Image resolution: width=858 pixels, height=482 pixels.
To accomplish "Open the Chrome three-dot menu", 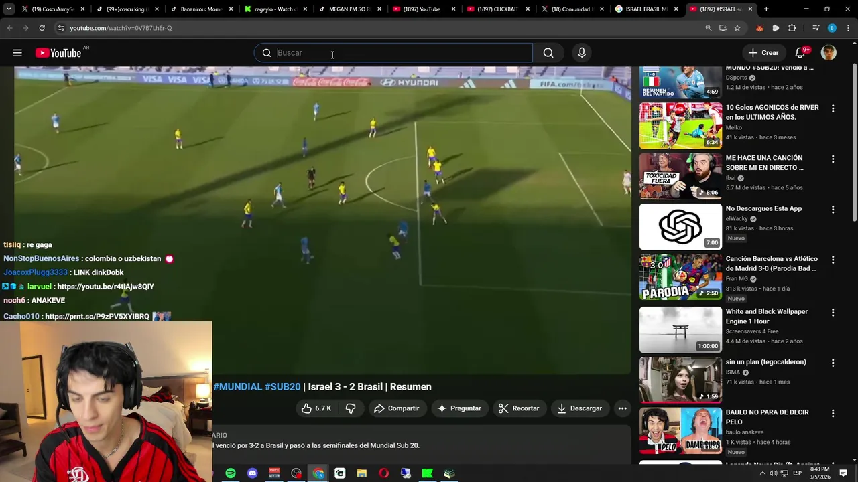I will pos(849,28).
